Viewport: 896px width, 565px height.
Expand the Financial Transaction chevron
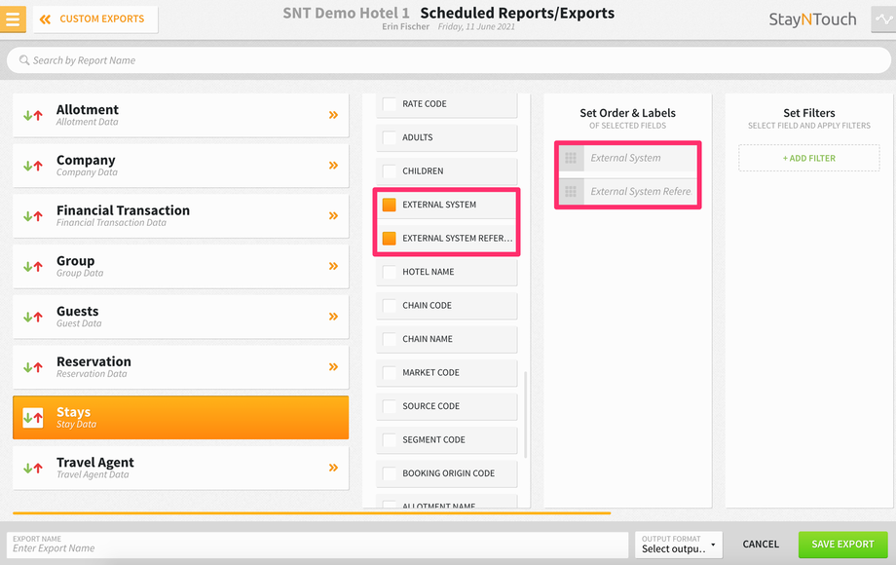click(x=334, y=215)
